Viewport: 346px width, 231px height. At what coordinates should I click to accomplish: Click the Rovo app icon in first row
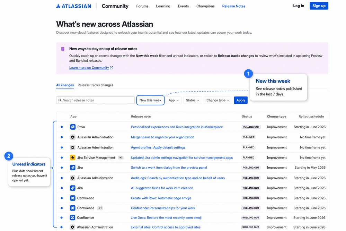[x=73, y=127]
